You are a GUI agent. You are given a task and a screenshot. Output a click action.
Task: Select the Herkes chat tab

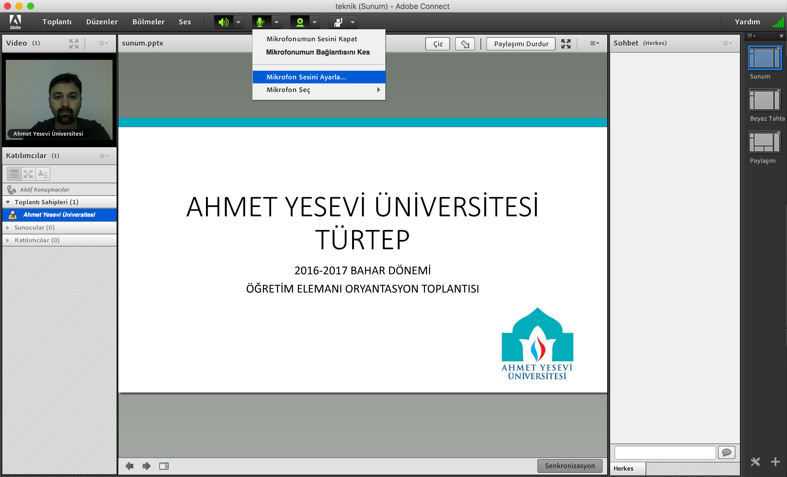click(x=628, y=468)
